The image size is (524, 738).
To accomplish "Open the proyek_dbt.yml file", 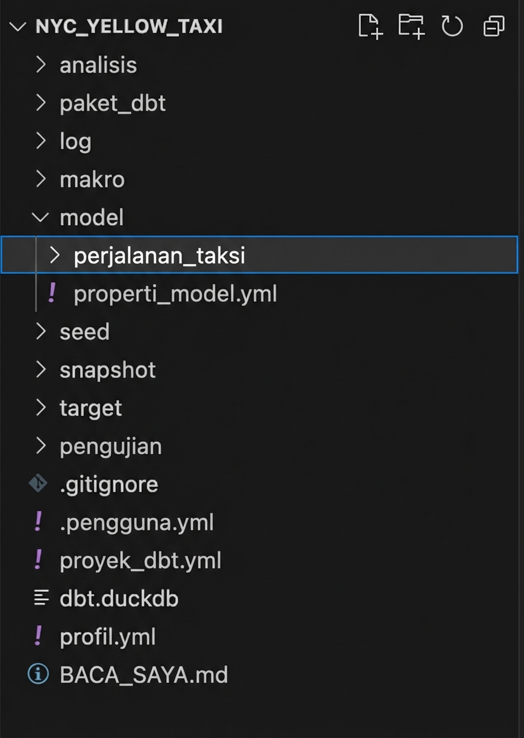I will click(x=140, y=560).
